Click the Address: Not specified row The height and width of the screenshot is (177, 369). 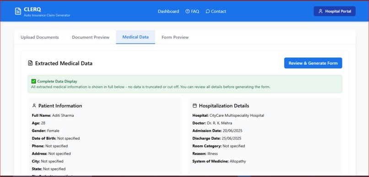pos(51,154)
